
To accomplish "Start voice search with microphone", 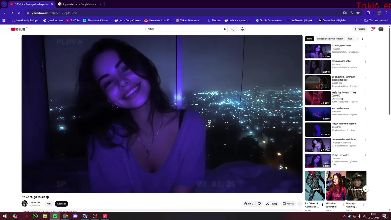I will click(243, 29).
